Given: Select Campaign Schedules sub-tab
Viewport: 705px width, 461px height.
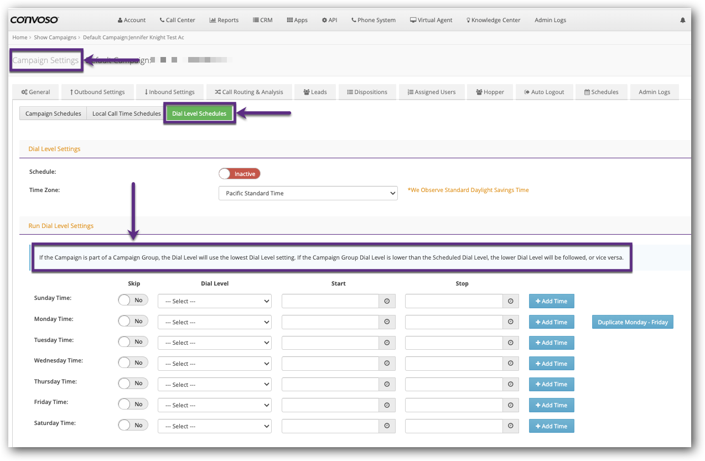Looking at the screenshot, I should pyautogui.click(x=53, y=113).
